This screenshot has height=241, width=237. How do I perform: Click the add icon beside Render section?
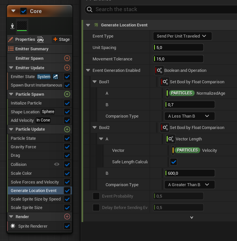coord(67,217)
